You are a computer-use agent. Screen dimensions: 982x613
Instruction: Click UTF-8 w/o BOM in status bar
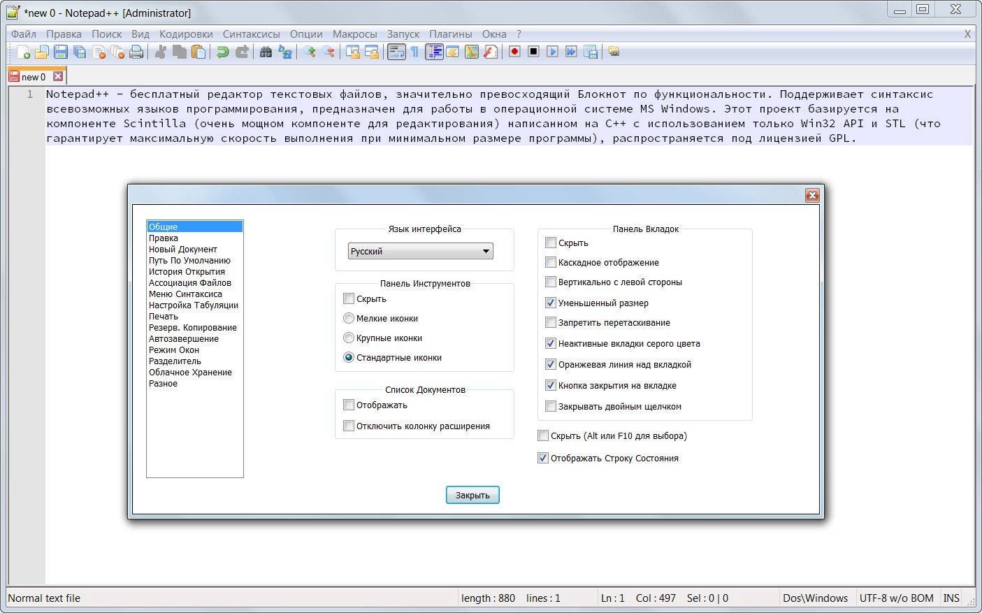[x=897, y=598]
